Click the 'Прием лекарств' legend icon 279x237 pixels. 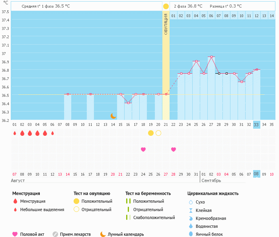point(55,234)
